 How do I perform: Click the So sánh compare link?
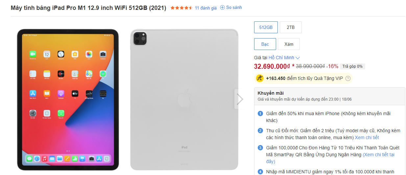point(234,8)
